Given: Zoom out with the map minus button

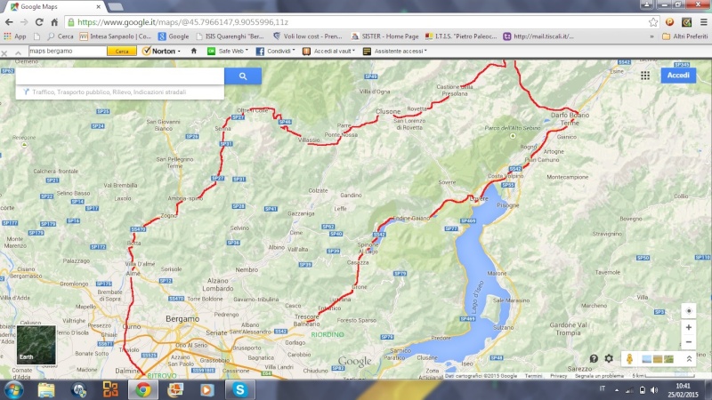Looking at the screenshot, I should coord(688,342).
